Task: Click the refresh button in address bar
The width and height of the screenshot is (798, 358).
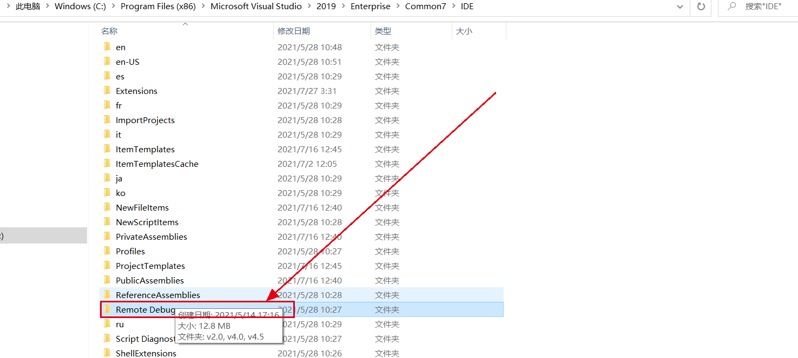Action: [x=701, y=6]
